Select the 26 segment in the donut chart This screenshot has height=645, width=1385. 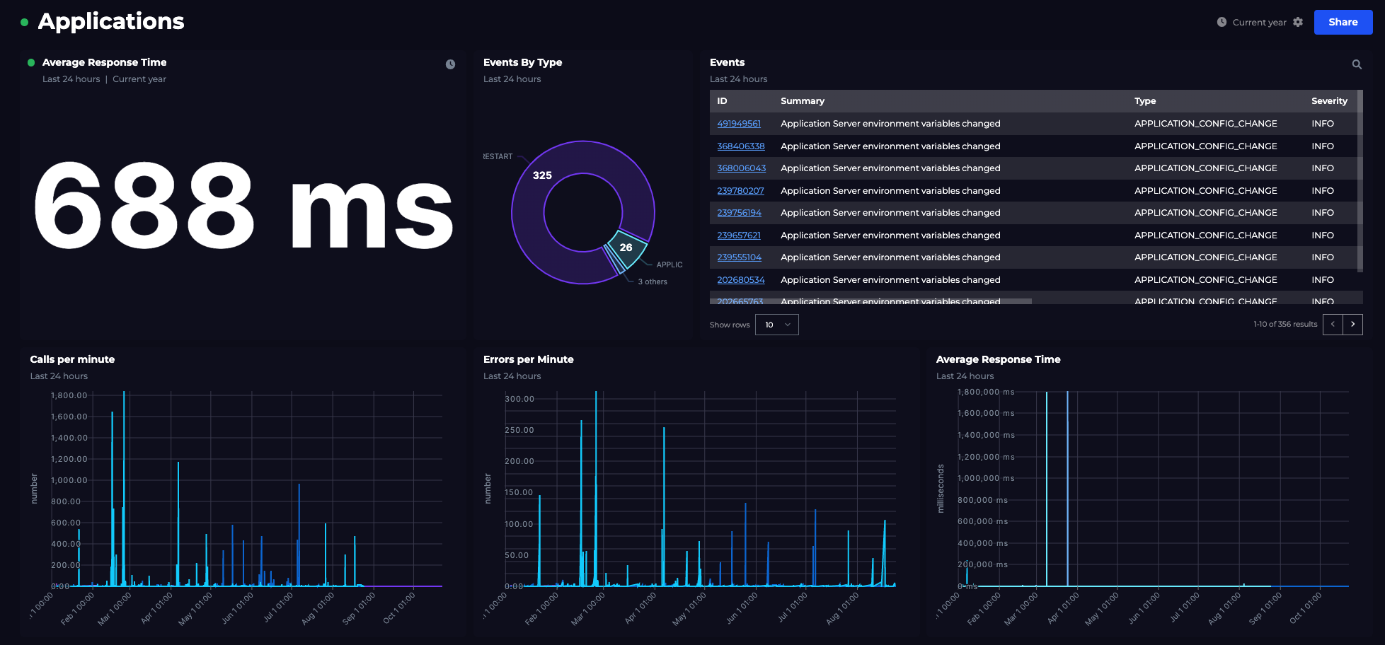[x=626, y=248]
